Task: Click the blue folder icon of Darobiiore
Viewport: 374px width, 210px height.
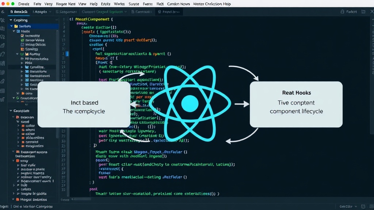Action: click(27, 71)
